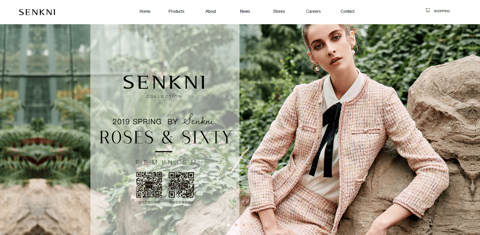Open the Contact page
480x235 pixels.
[x=347, y=11]
